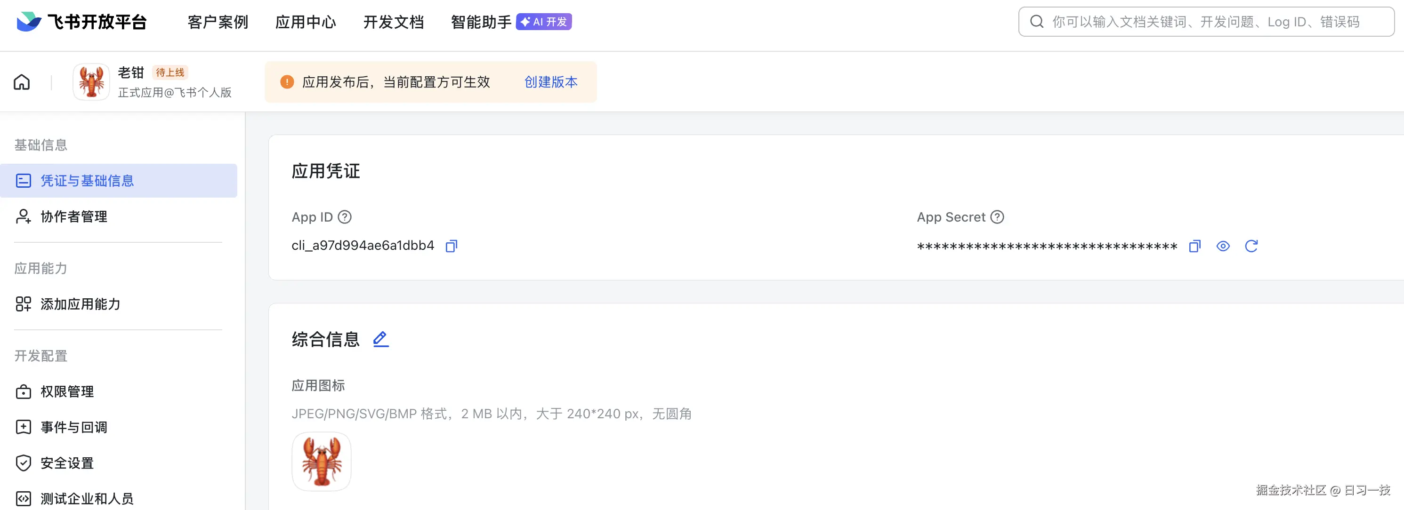Click the app name 老钳

tap(131, 72)
